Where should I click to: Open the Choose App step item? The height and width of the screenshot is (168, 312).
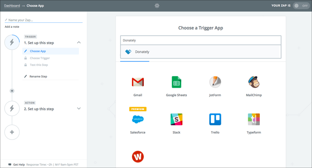pos(51,51)
